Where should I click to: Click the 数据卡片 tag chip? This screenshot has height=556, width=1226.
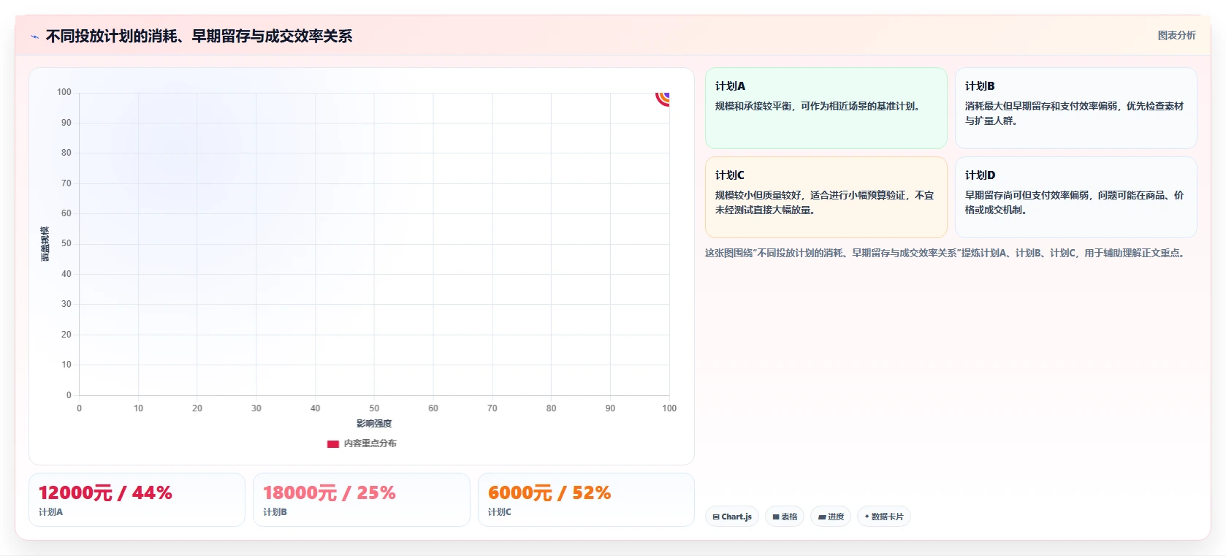point(884,517)
